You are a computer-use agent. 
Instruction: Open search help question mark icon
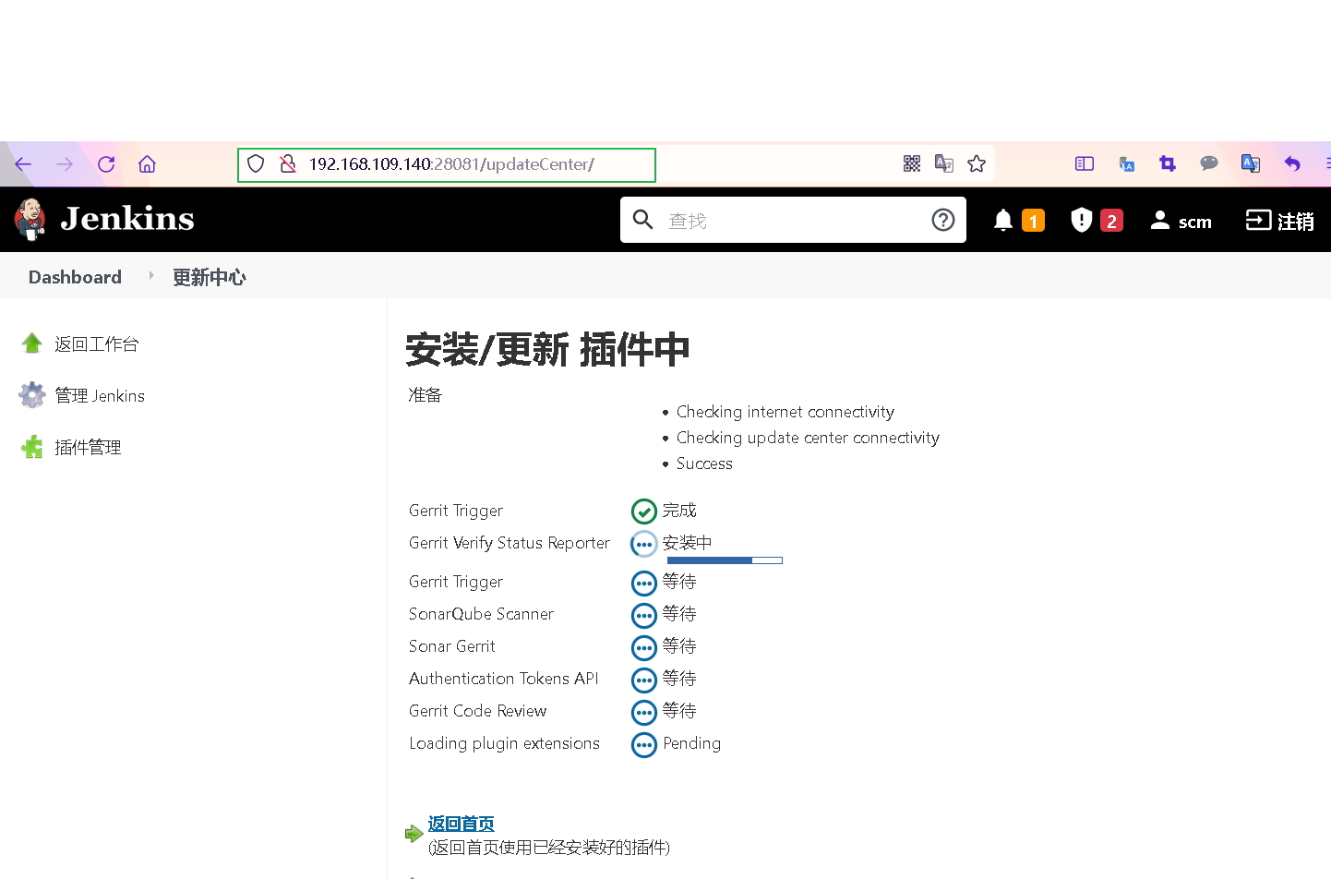pyautogui.click(x=943, y=220)
